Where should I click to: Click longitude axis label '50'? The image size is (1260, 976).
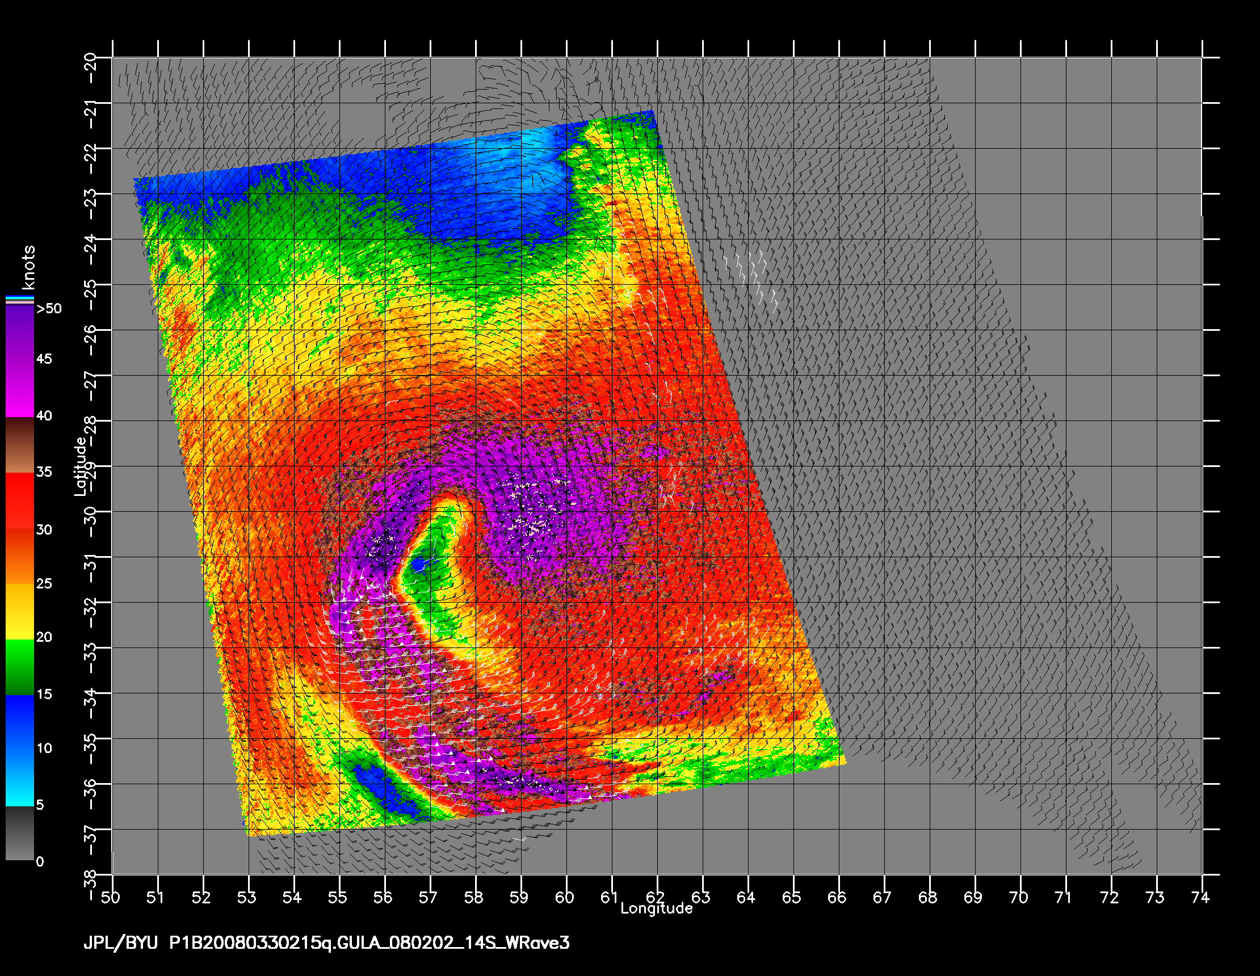110,898
